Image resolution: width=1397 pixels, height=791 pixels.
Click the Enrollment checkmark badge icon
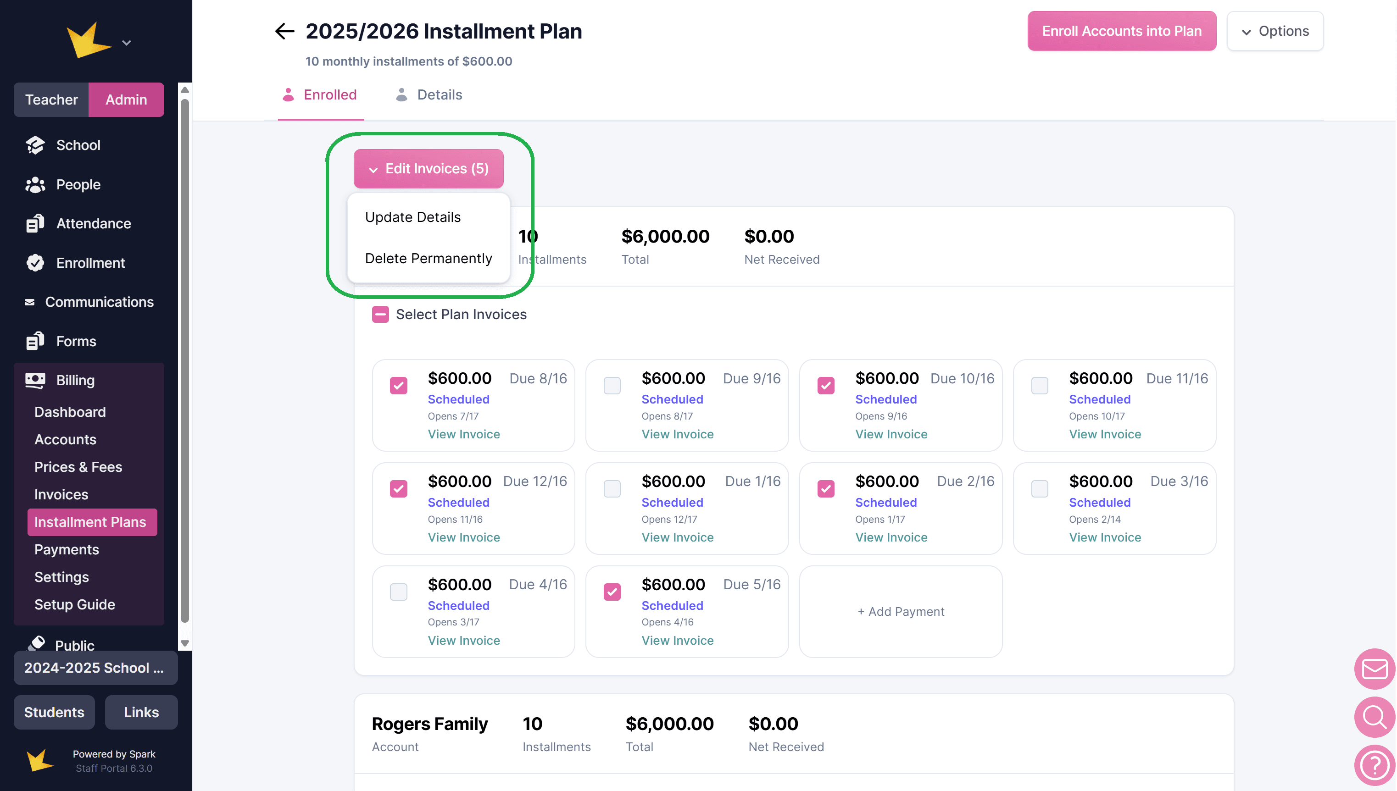point(35,263)
